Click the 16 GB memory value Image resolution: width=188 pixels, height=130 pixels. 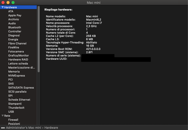click(90, 46)
